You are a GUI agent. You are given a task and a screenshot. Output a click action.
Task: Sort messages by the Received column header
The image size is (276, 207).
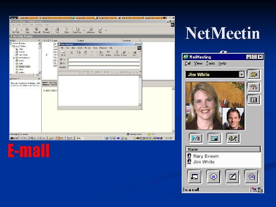click(x=131, y=41)
